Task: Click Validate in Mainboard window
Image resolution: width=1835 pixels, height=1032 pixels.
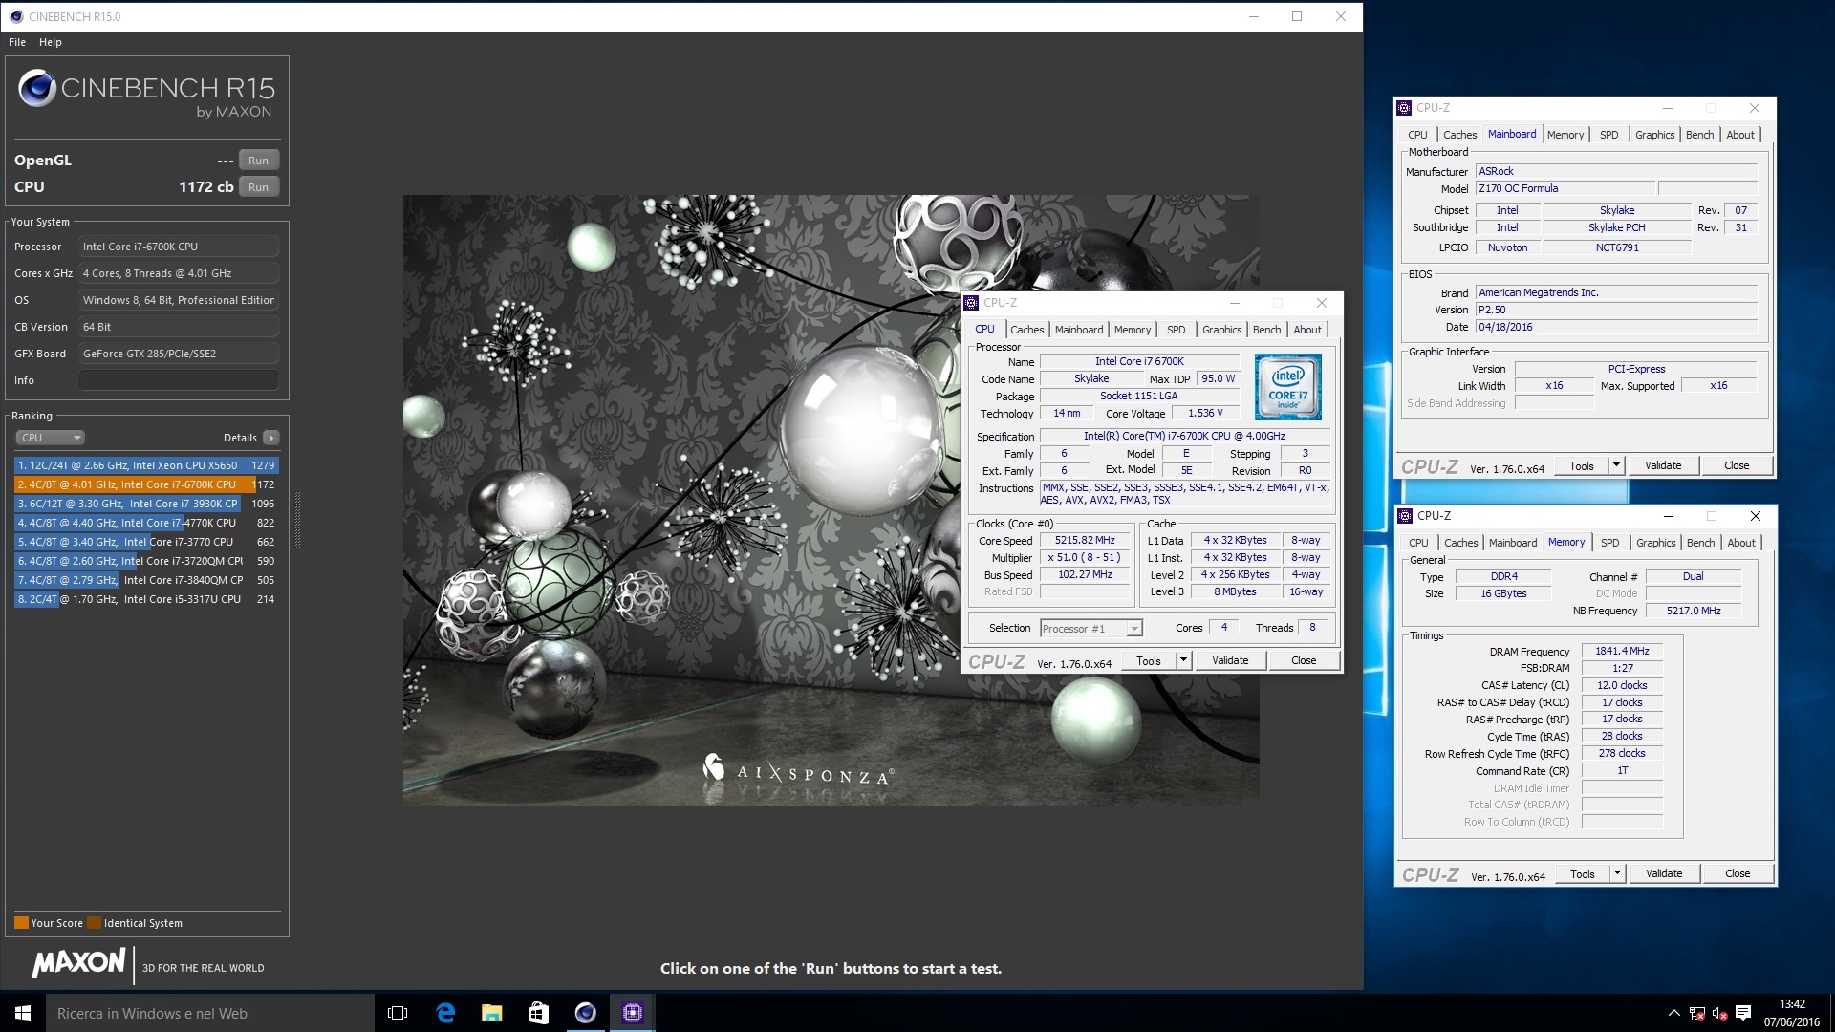Action: tap(1663, 465)
